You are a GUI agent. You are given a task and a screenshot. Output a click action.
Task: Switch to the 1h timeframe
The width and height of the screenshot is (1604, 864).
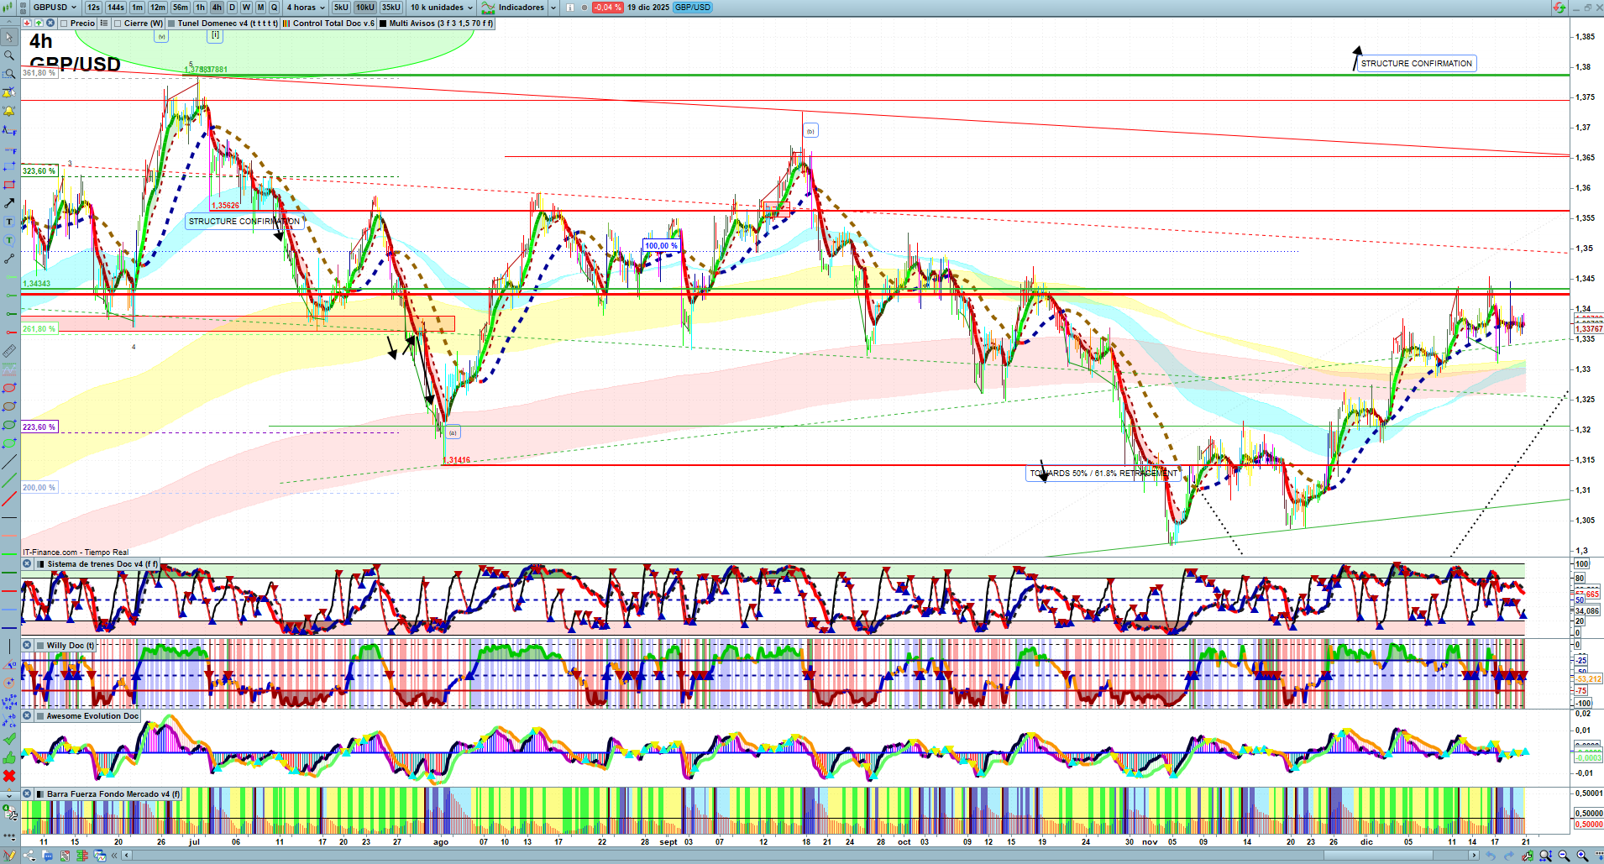pos(200,8)
